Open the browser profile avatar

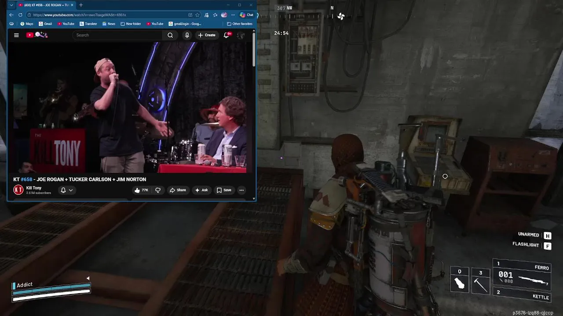(224, 15)
